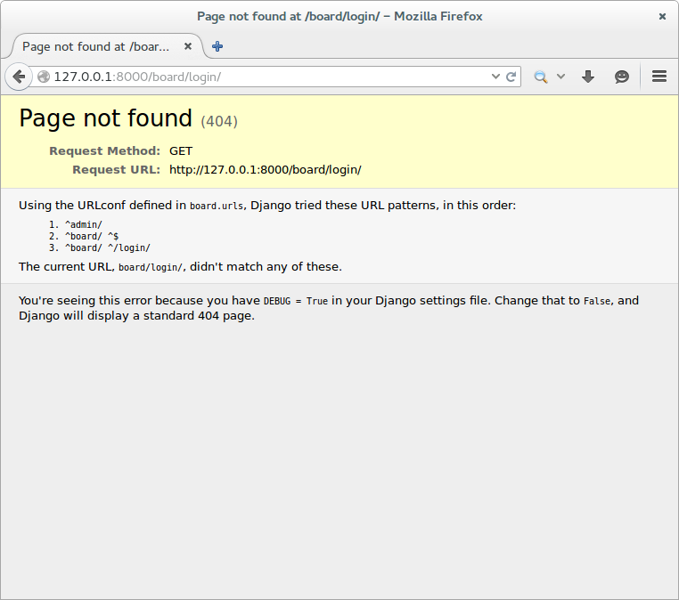Click the smiley chat icon
Image resolution: width=679 pixels, height=600 pixels.
coord(622,77)
